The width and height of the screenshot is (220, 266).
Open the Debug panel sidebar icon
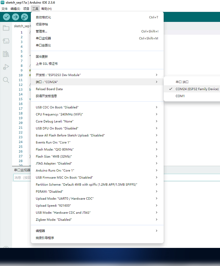click(x=6, y=67)
